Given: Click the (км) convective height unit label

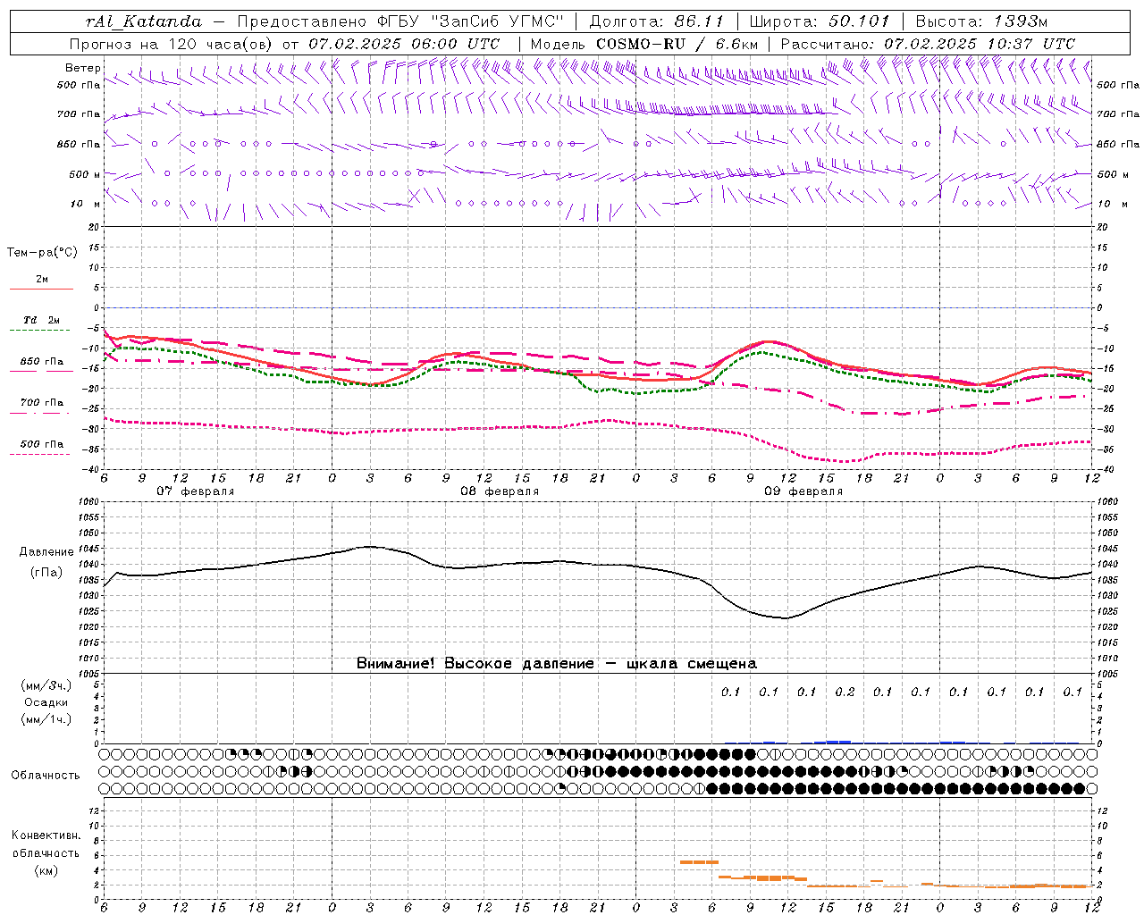Looking at the screenshot, I should pos(46,870).
